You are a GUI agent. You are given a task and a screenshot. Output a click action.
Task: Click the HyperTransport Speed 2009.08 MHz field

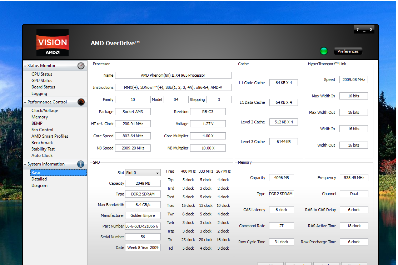[354, 80]
